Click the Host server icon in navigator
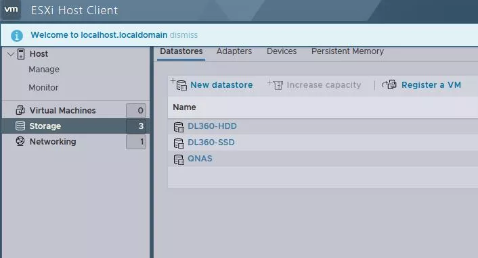This screenshot has height=258, width=478. tap(21, 54)
